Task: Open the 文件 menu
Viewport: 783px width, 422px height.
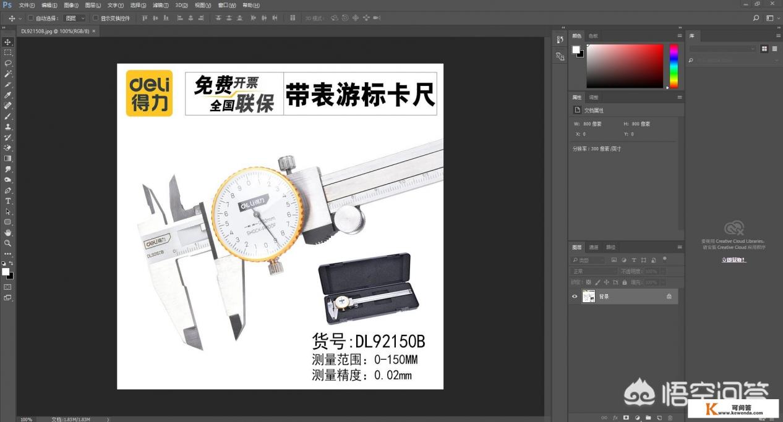Action: tap(27, 5)
